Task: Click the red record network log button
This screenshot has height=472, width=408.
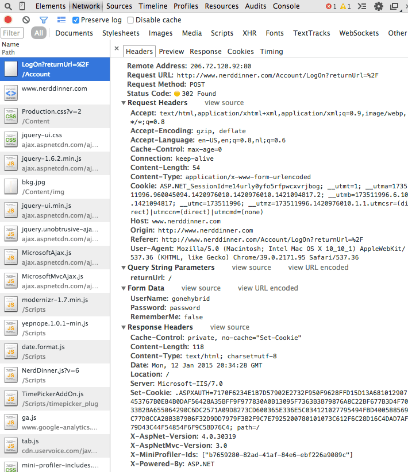Action: click(8, 20)
